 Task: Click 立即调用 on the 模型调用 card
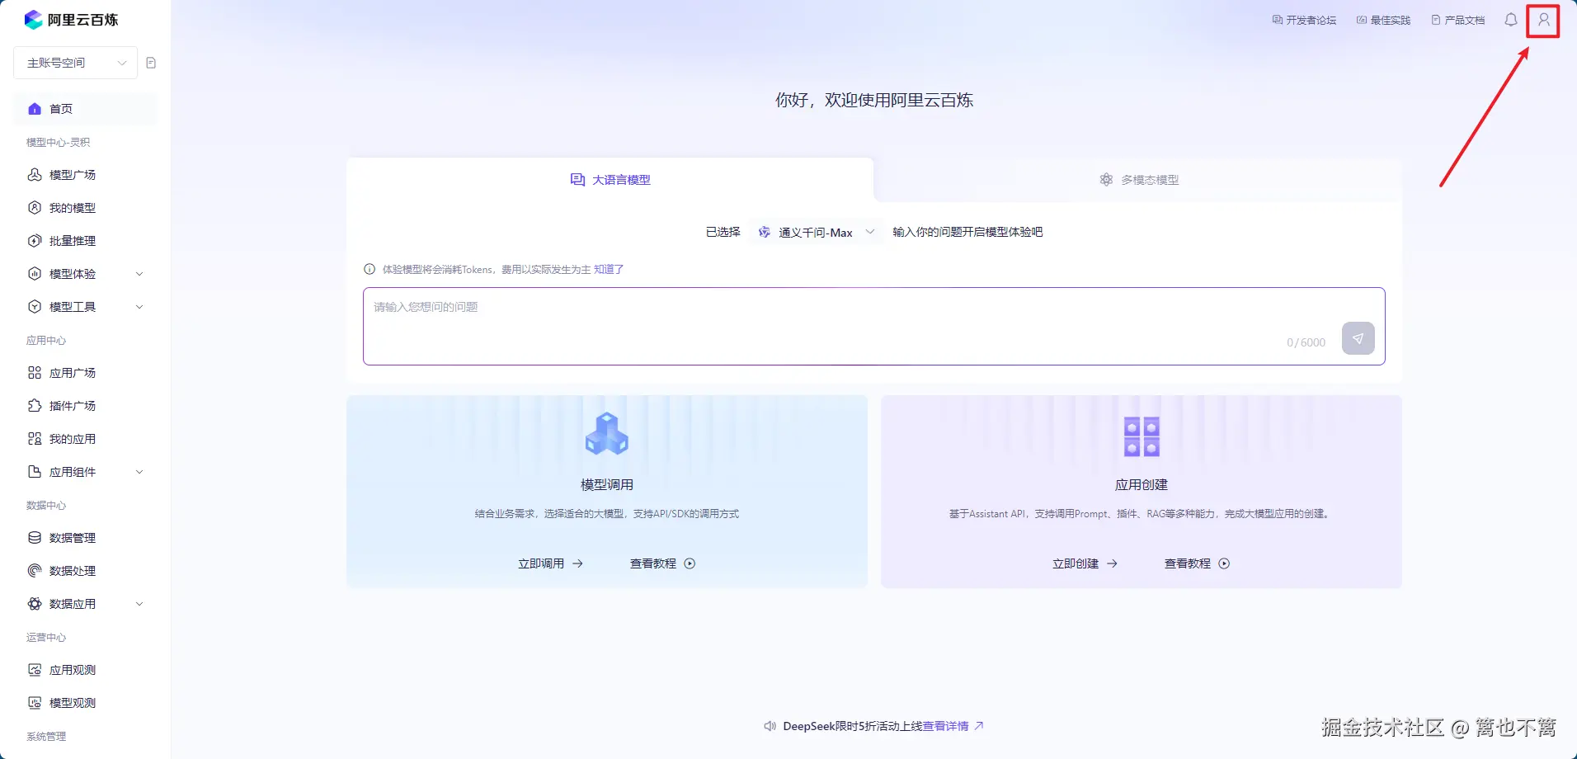pos(550,563)
